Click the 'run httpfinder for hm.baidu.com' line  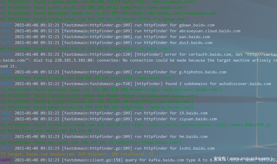[104, 136]
